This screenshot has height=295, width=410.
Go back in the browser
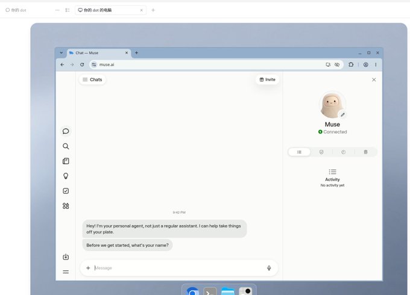[62, 64]
